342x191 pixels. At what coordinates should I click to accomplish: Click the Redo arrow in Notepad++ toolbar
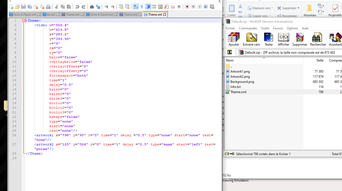(84, 7)
